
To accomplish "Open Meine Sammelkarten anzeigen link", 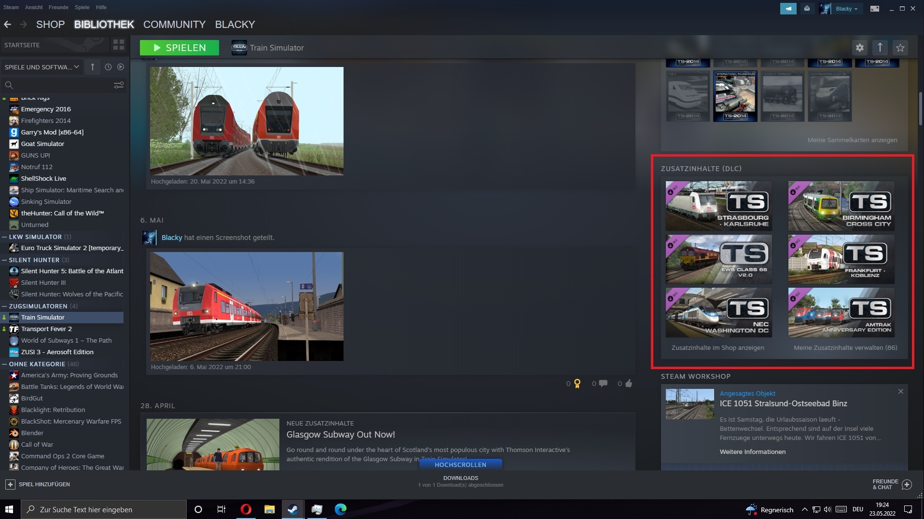I will pyautogui.click(x=852, y=140).
